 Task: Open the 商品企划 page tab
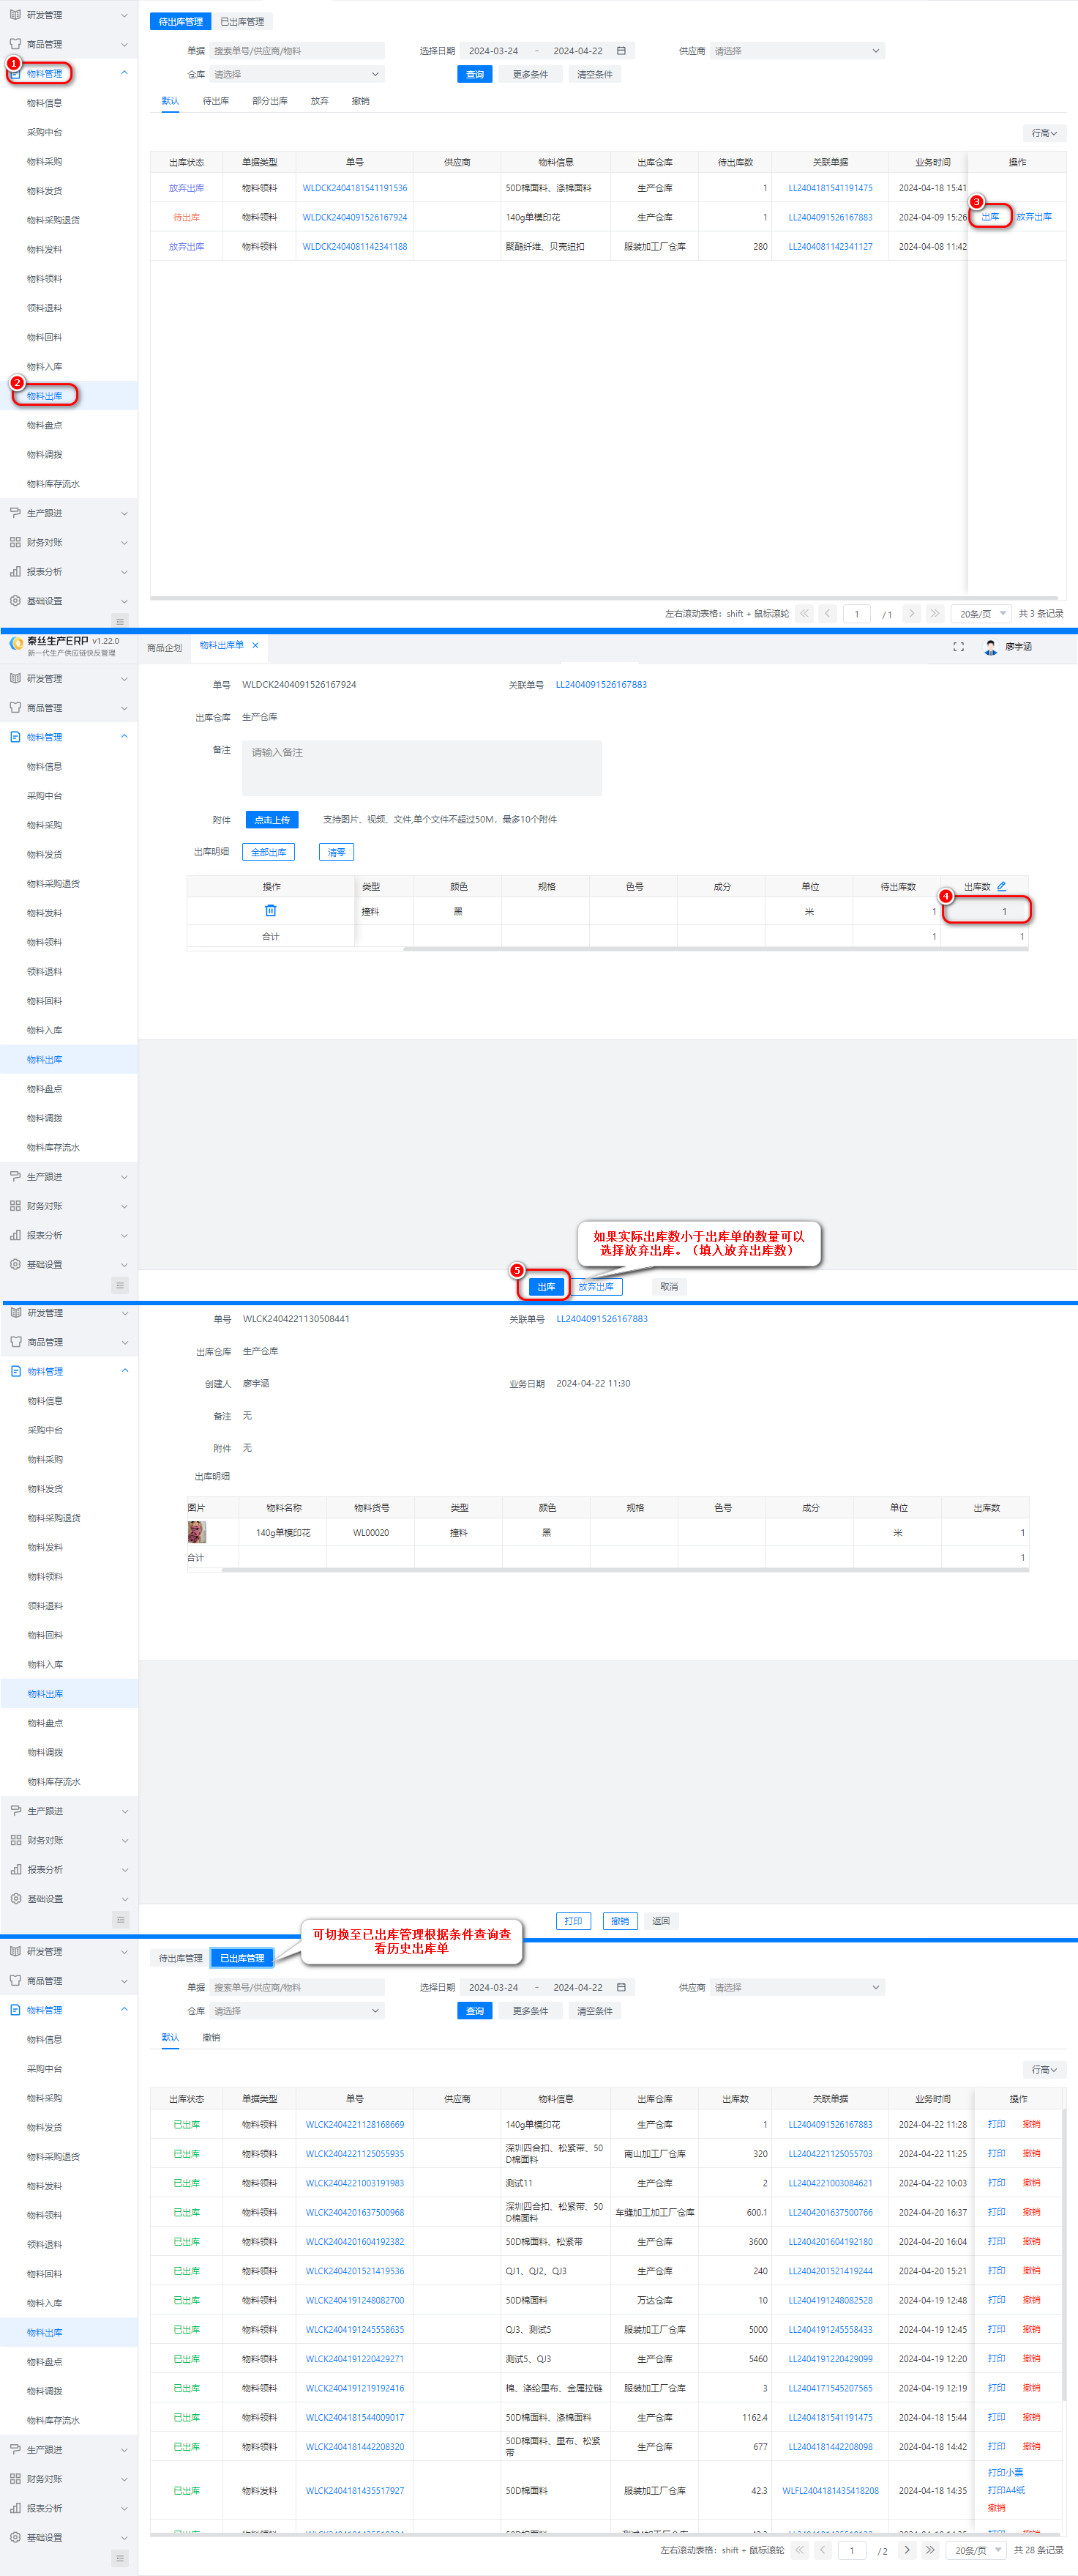tap(165, 648)
